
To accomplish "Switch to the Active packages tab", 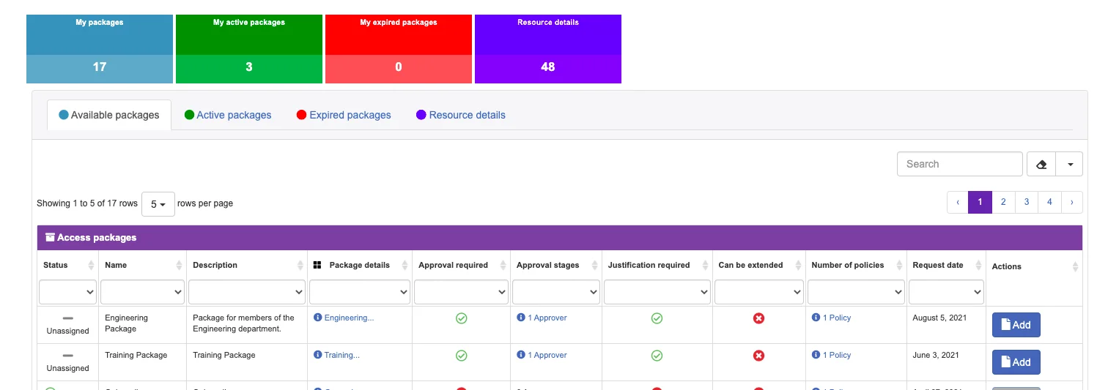I will coord(228,115).
